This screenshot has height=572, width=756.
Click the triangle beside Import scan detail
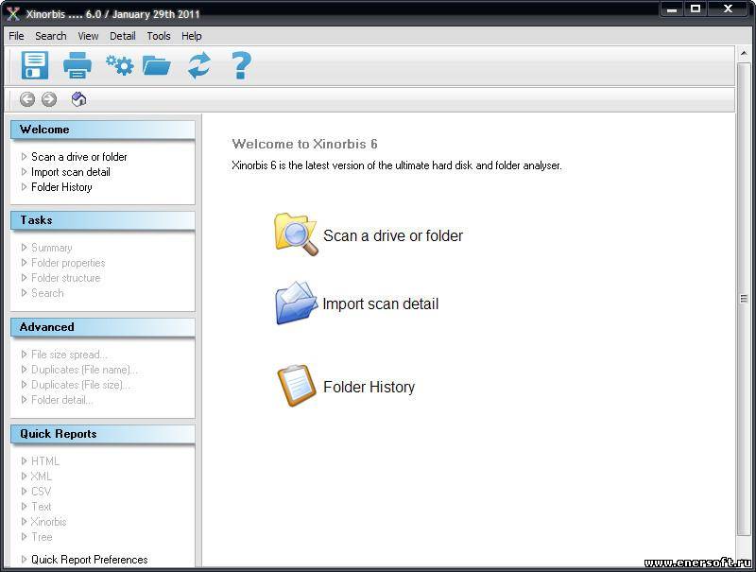25,172
